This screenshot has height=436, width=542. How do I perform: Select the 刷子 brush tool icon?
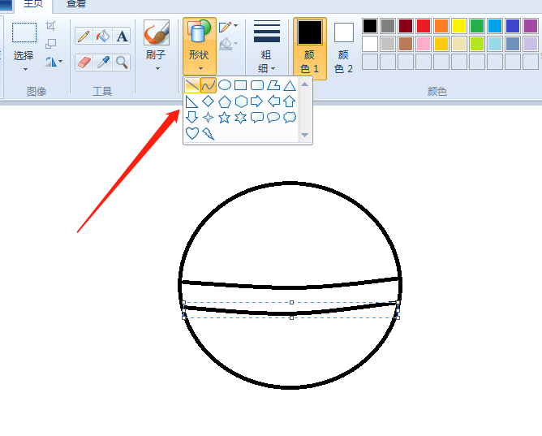[x=157, y=32]
